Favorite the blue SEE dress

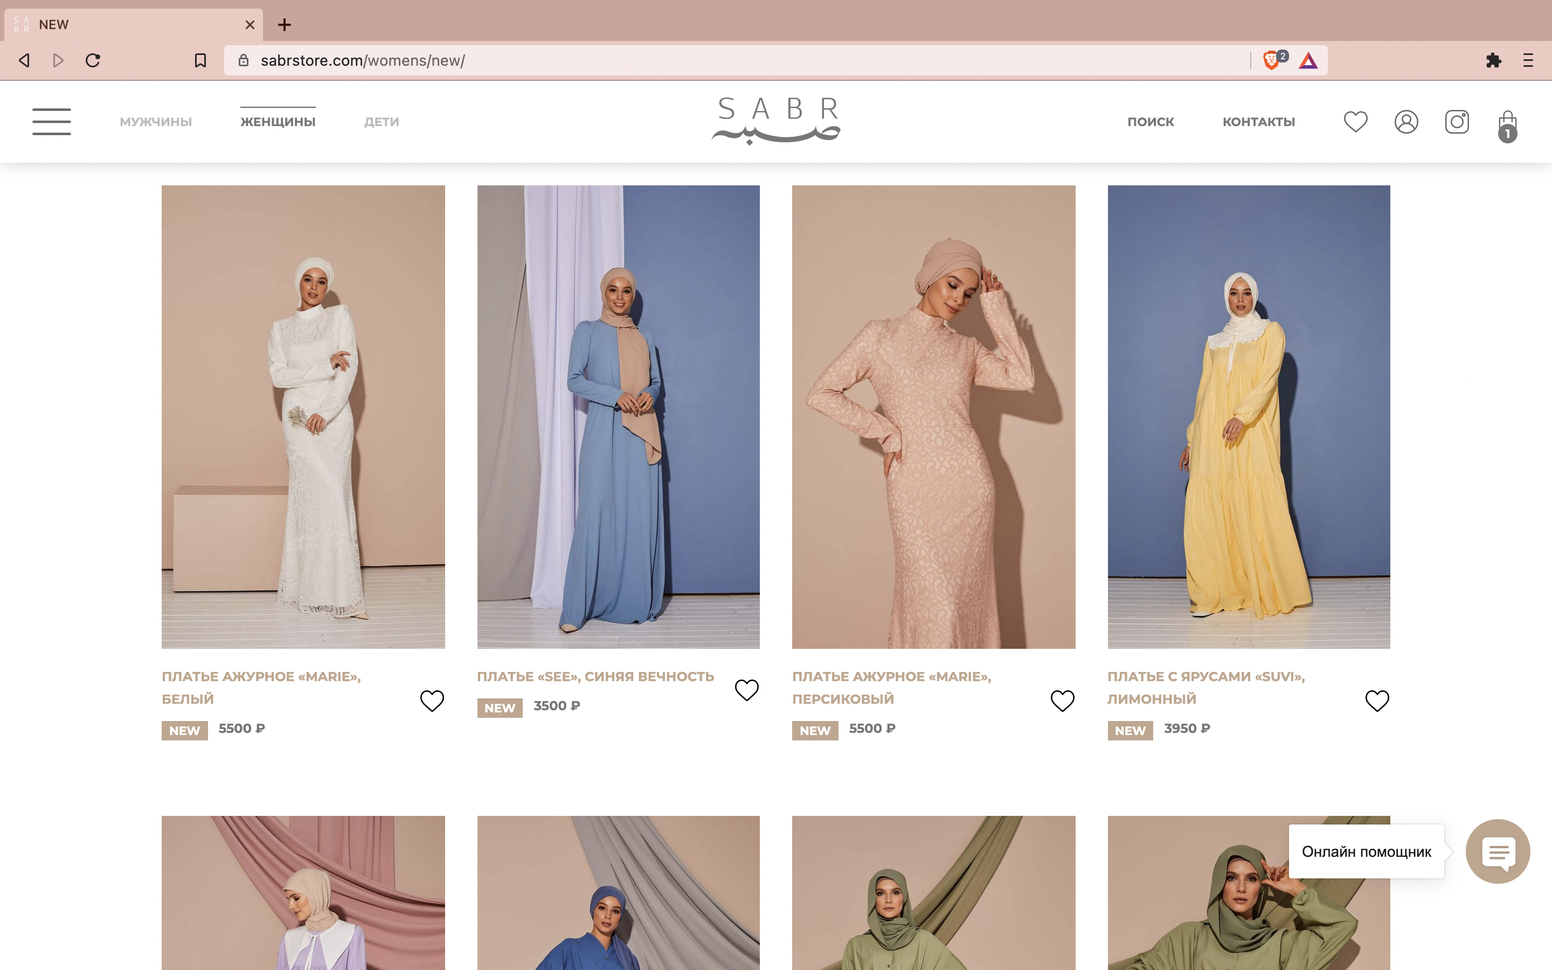click(746, 690)
